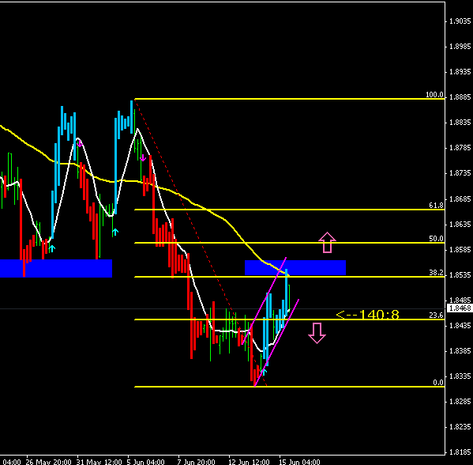Select the pink up arrow above the 50.0 level
Viewport: 473px width, 465px height.
[327, 242]
